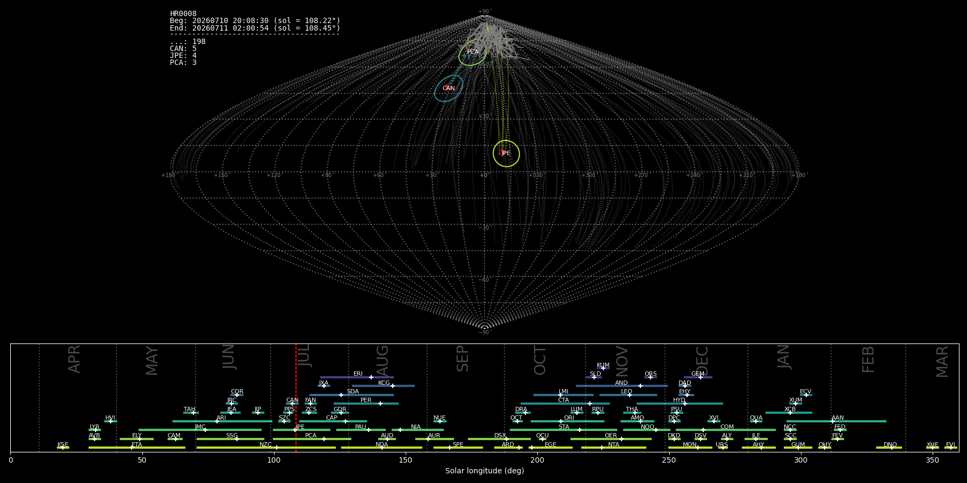Screen dimensions: 967x483
Task: Select the ETA shower label
Action: pos(137,445)
